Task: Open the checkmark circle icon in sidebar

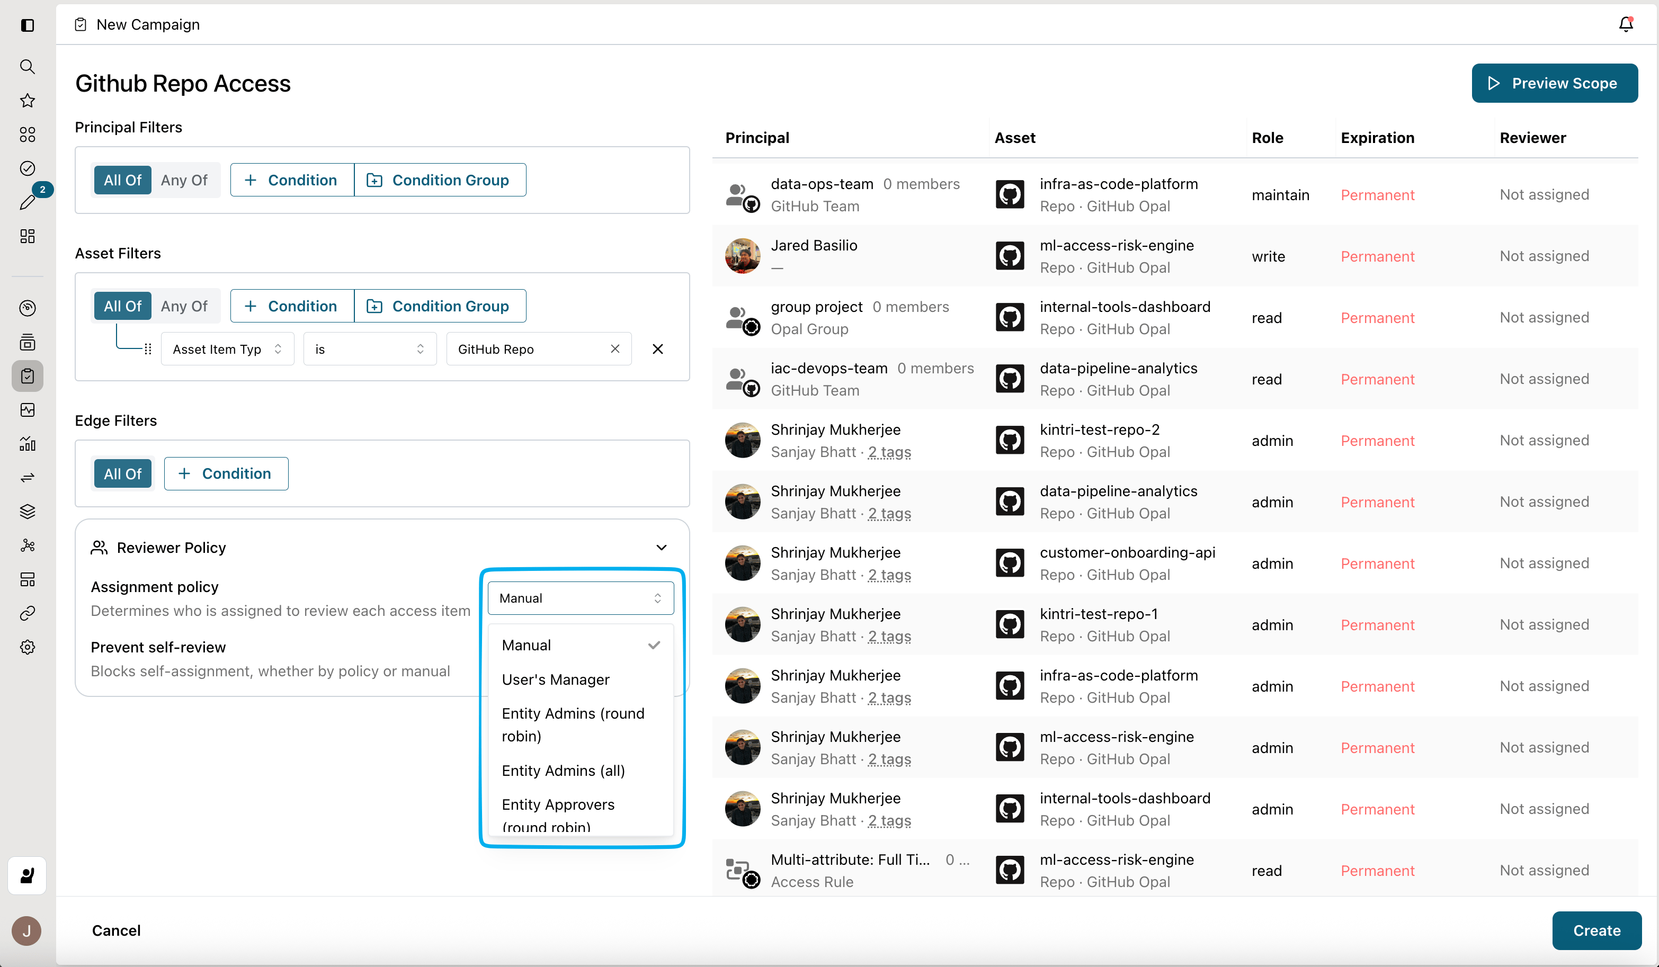Action: [x=27, y=168]
